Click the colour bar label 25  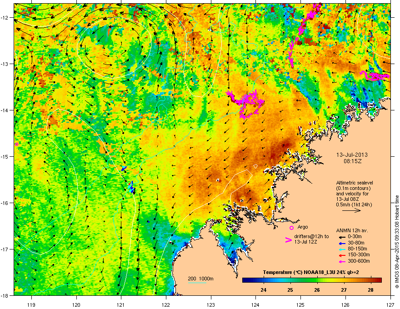pyautogui.click(x=290, y=290)
